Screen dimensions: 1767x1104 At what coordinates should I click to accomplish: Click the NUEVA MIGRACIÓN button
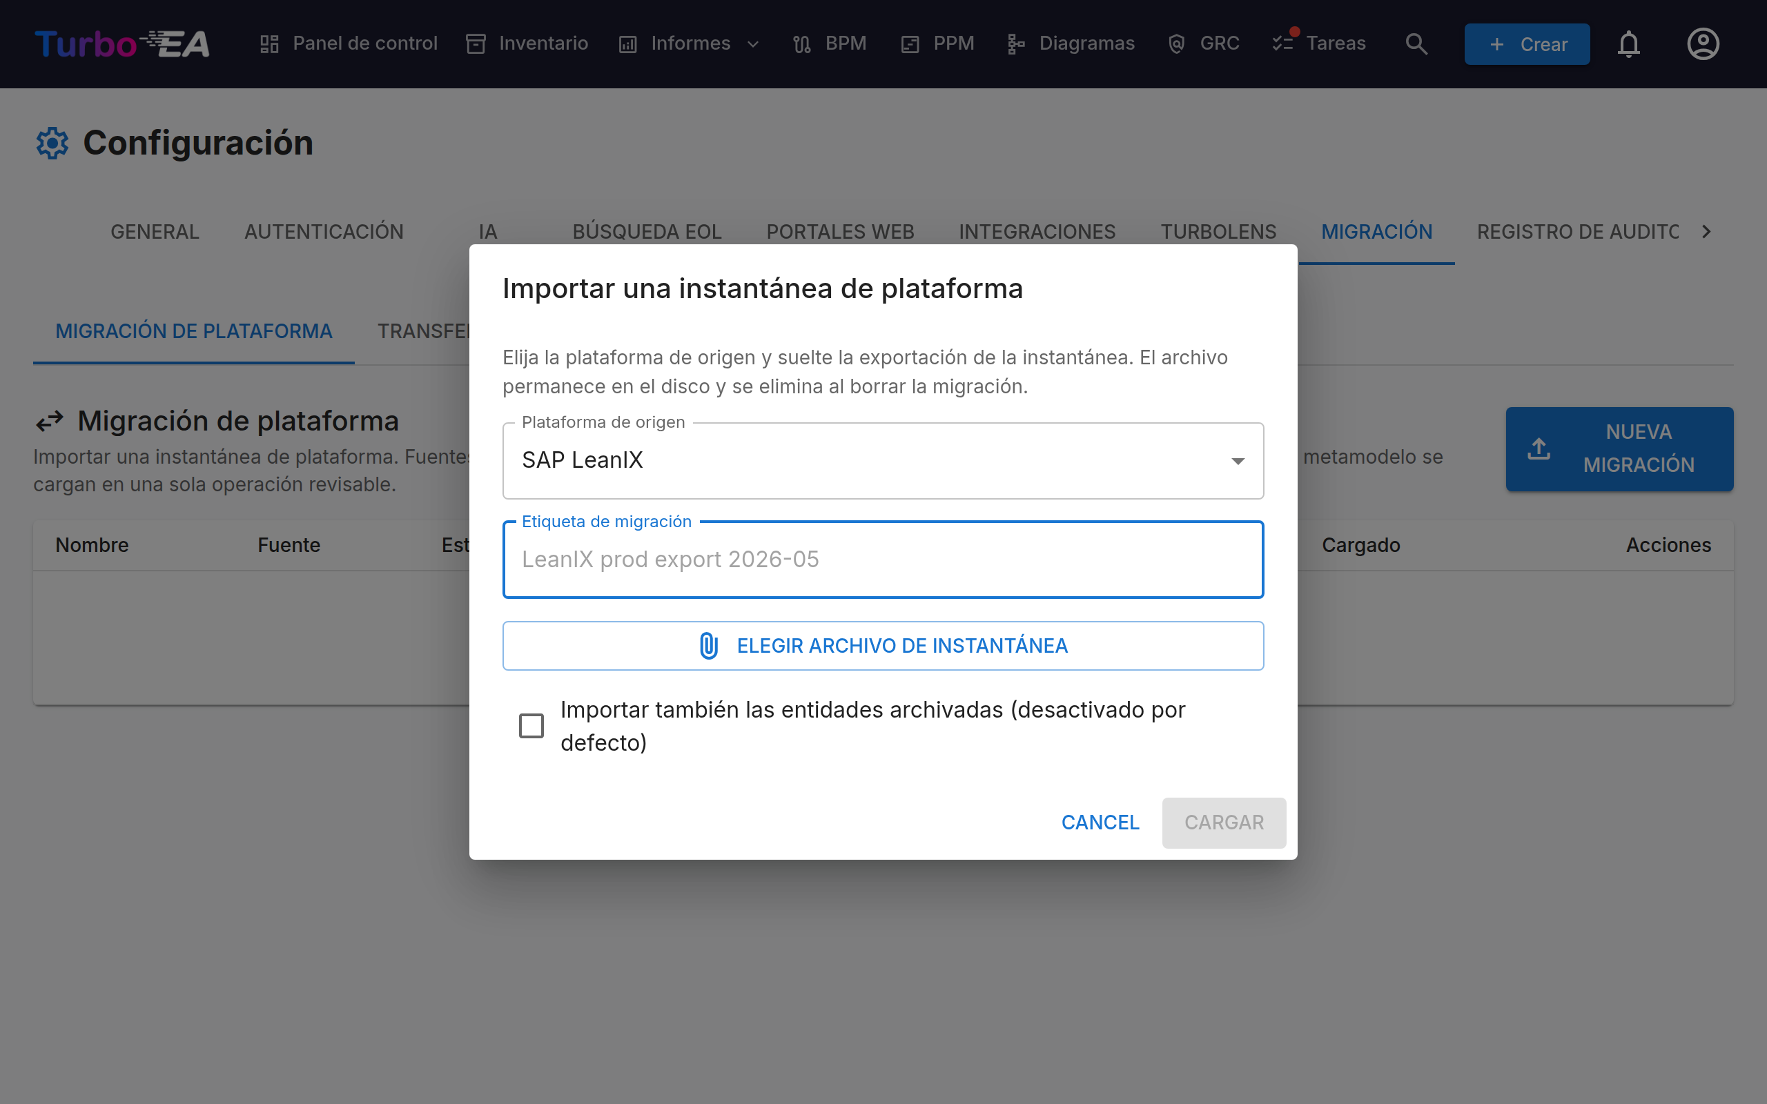(x=1619, y=449)
